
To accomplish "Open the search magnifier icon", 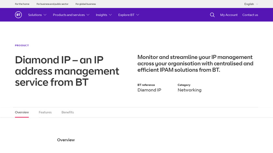I will coord(212,15).
